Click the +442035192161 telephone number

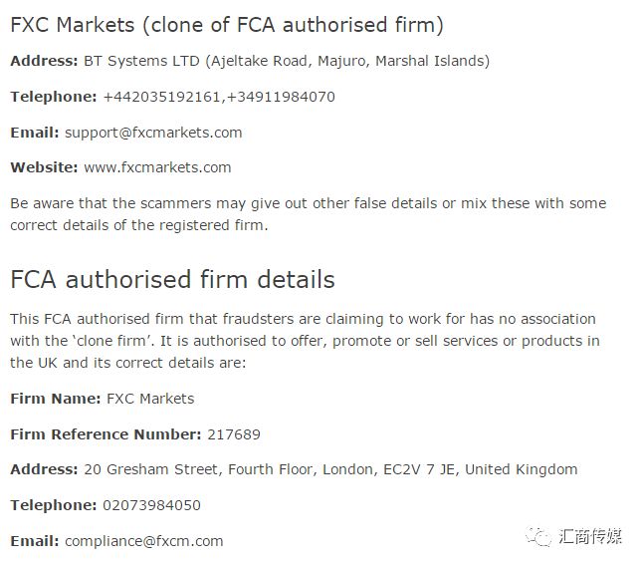(149, 97)
